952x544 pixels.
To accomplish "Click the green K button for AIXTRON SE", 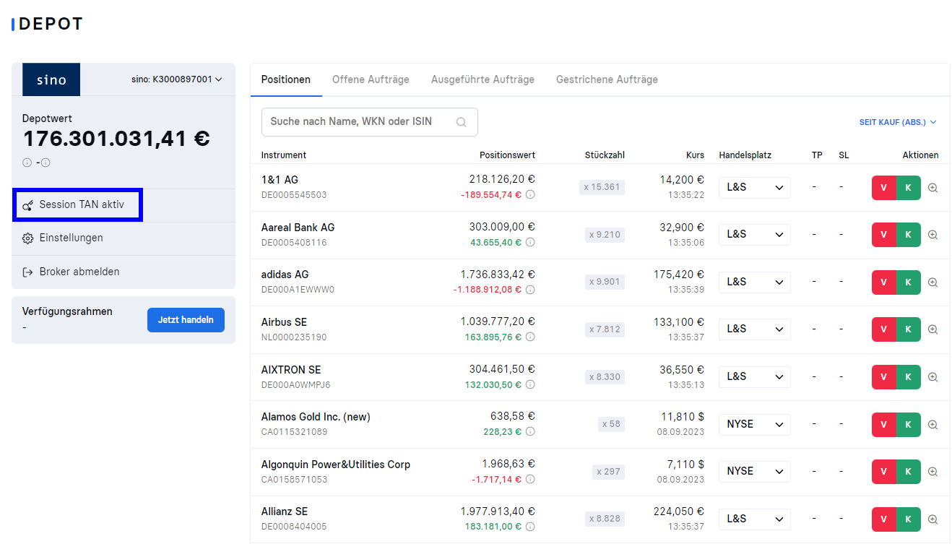I will (909, 377).
